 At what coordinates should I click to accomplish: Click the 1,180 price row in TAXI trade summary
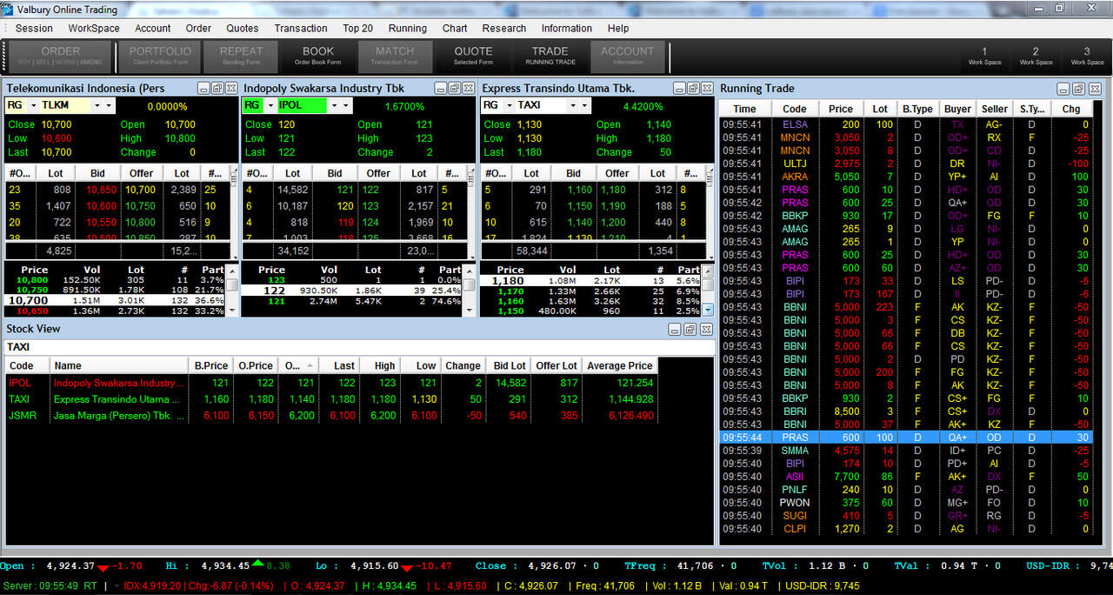[x=591, y=281]
